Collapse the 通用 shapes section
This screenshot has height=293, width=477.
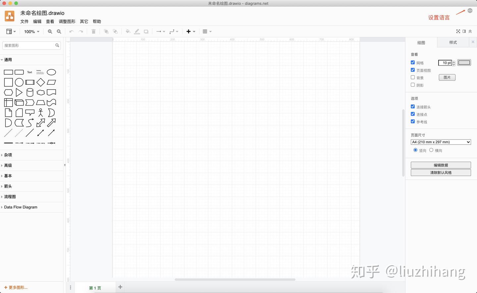point(31,60)
